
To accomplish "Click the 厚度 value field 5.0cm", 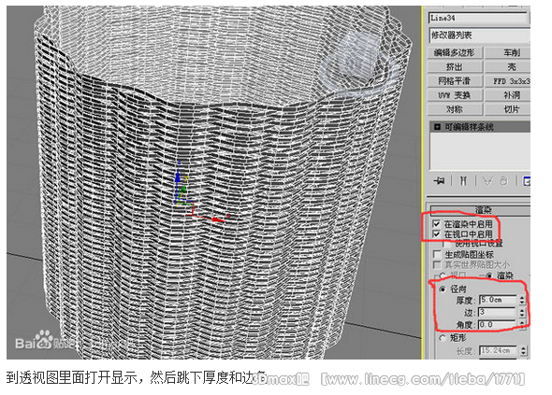I will pos(498,300).
